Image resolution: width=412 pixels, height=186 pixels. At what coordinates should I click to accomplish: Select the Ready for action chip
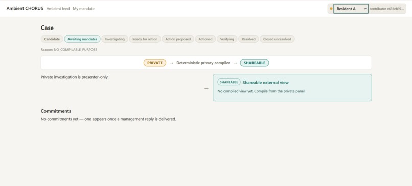click(145, 39)
